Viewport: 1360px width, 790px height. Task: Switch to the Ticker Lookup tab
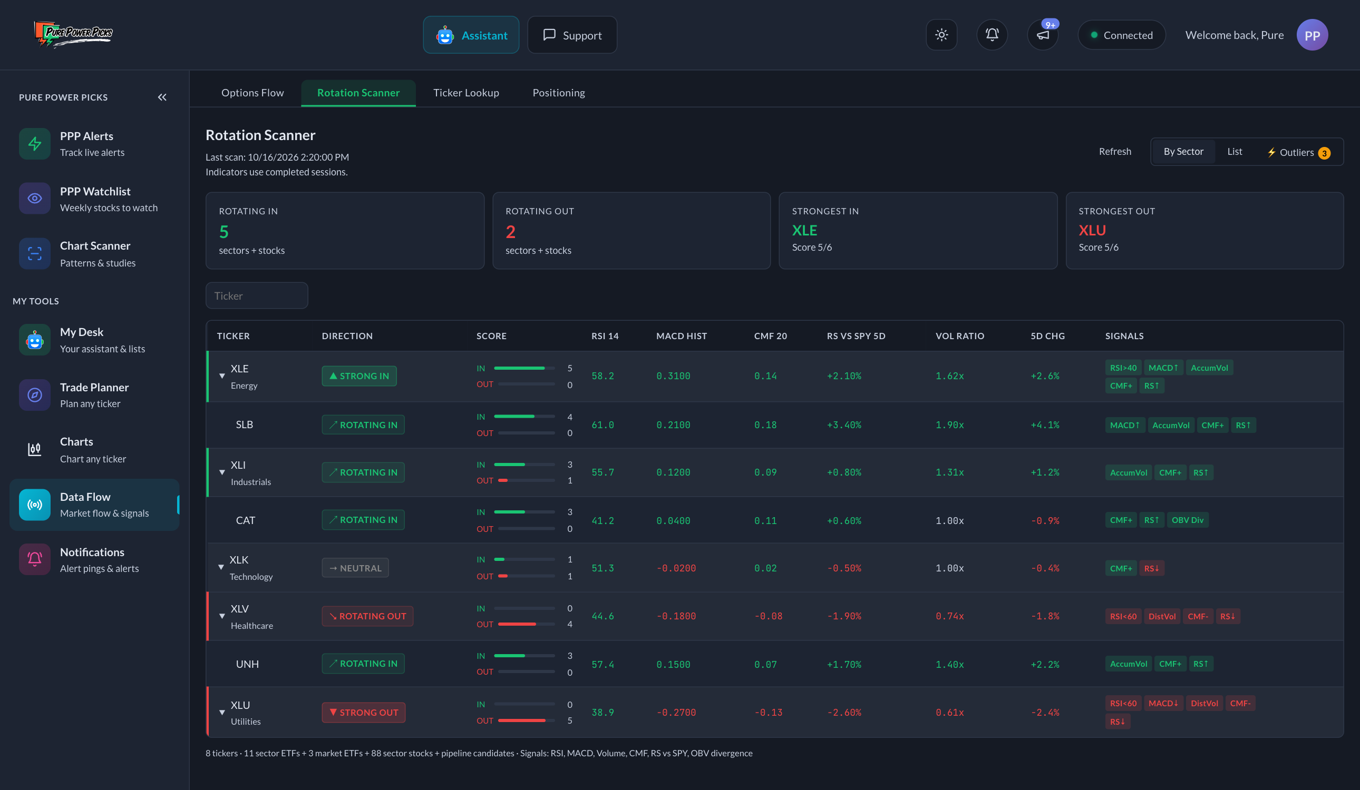pyautogui.click(x=466, y=93)
